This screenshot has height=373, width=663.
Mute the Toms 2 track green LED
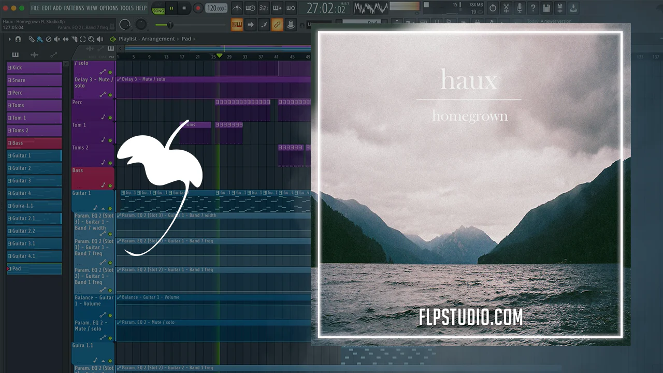[110, 163]
